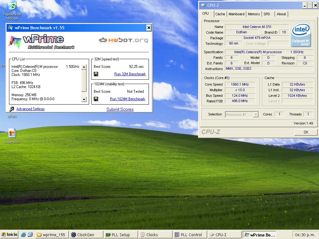This screenshot has width=319, height=239.
Task: Switch to the PLL Control taskbar button
Action: click(x=190, y=235)
